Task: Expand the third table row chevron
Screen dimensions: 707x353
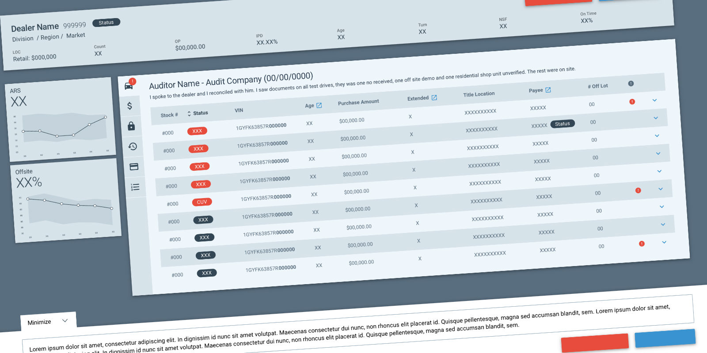Action: tap(657, 135)
